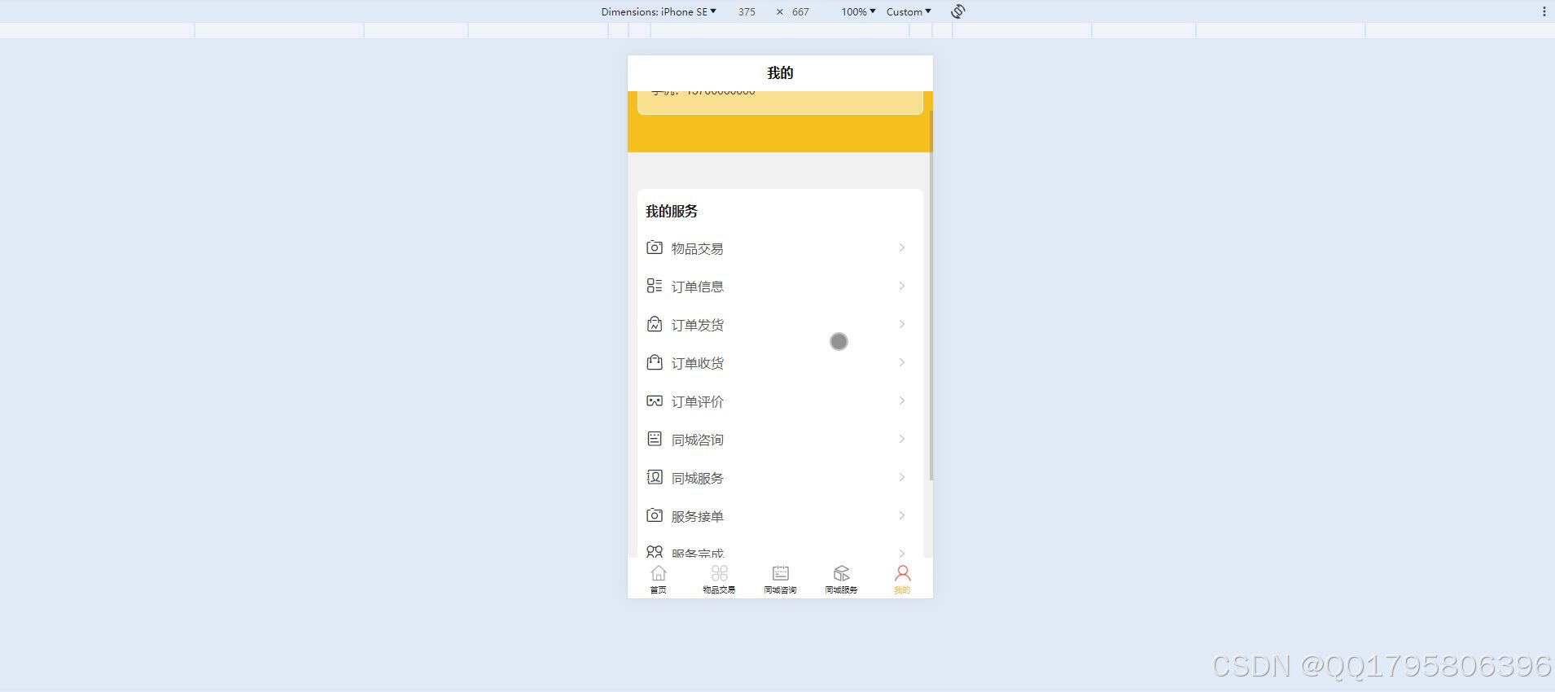Expand the 同城咨询 row chevron
The height and width of the screenshot is (692, 1555).
click(902, 439)
